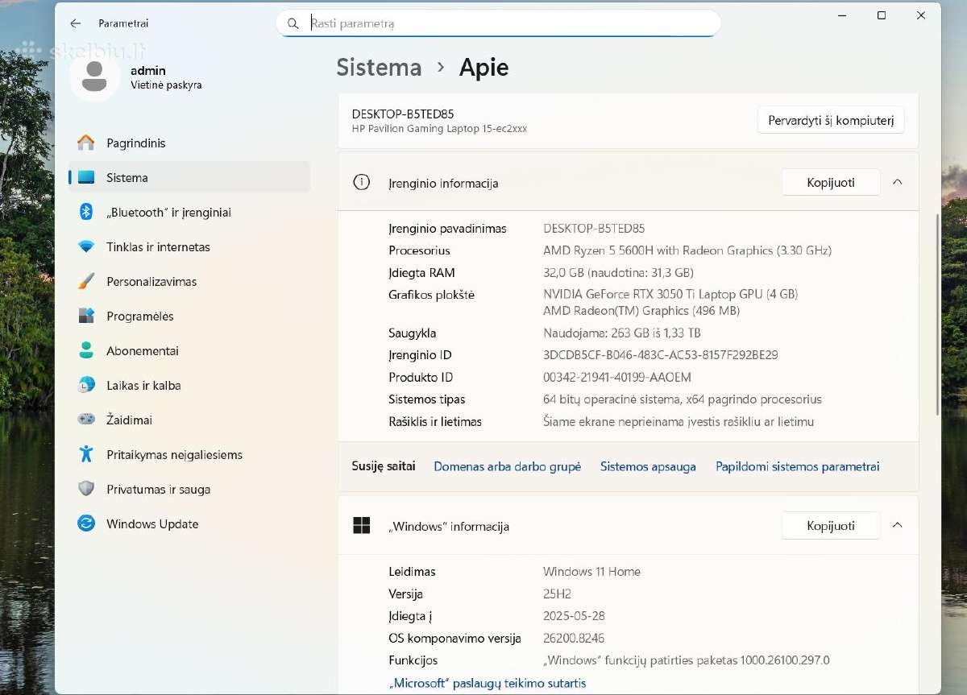Go to Žaidimai settings
Screen dimensions: 967x695
click(189, 420)
